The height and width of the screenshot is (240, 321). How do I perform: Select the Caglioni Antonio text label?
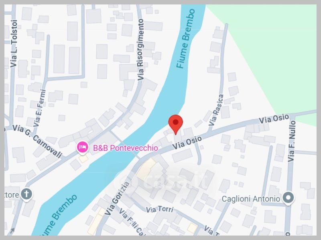[x=251, y=199]
